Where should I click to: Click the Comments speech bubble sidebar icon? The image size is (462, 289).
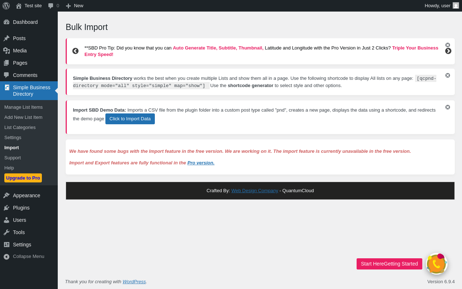tap(6, 75)
